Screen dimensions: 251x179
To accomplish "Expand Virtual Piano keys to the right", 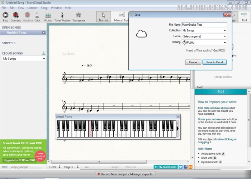I will click(177, 129).
